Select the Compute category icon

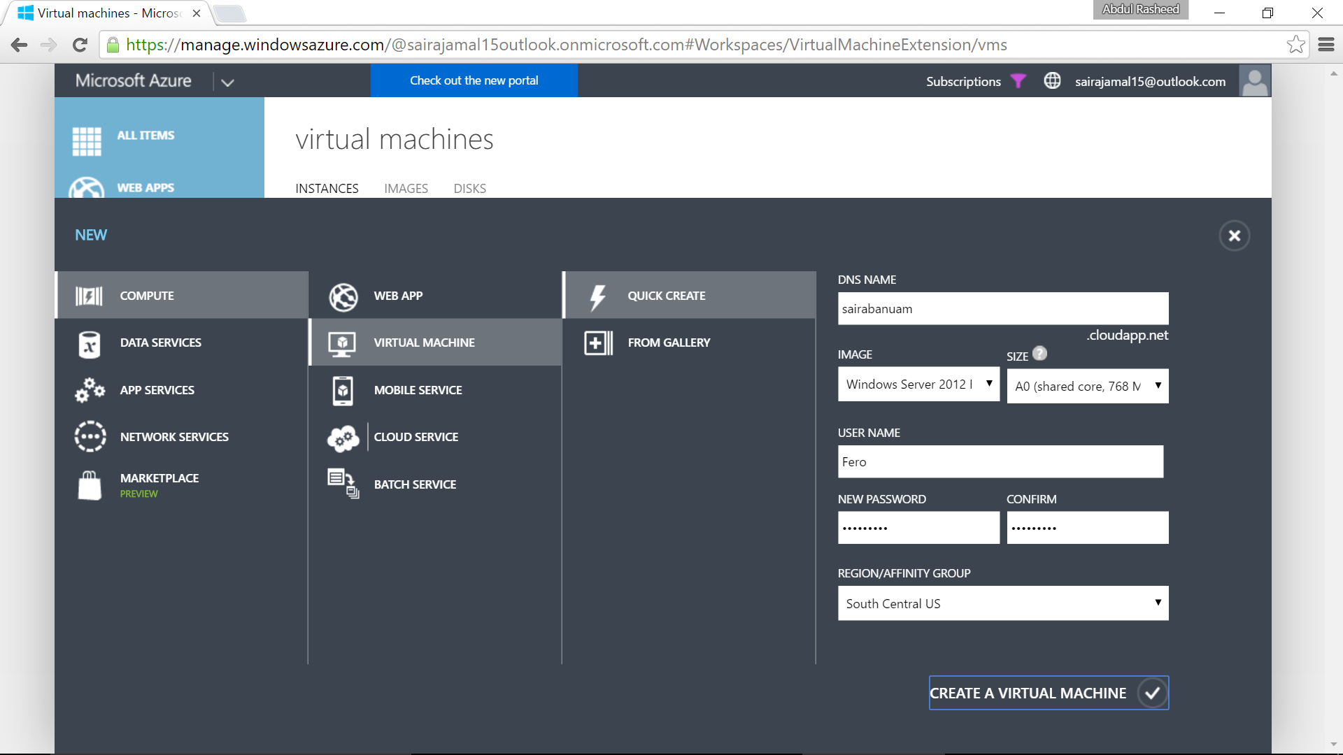pos(89,296)
